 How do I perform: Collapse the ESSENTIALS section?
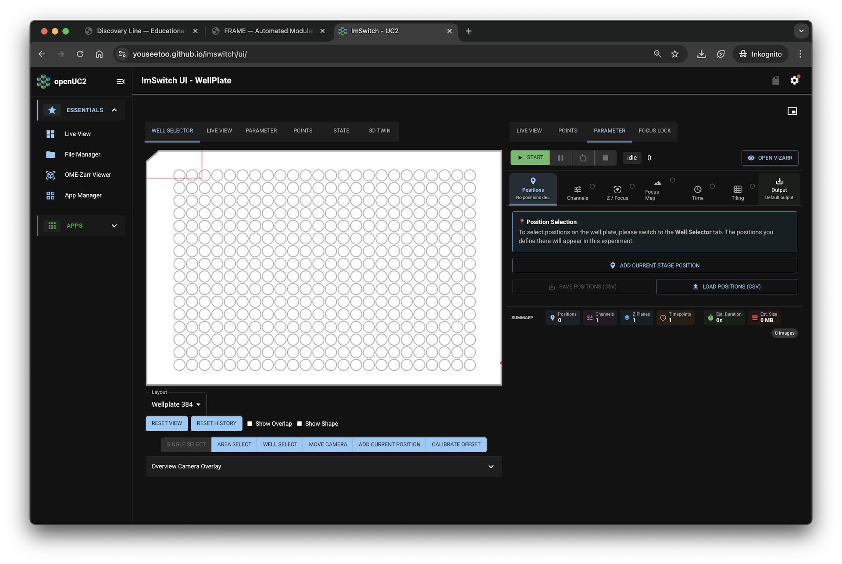click(x=114, y=110)
